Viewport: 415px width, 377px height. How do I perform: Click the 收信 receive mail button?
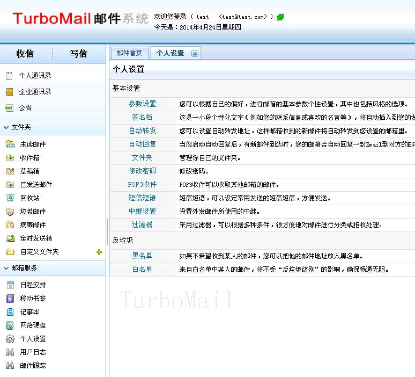pos(25,54)
